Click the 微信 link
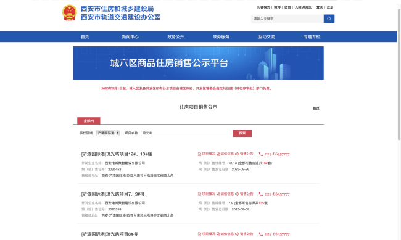Image resolution: width=401 pixels, height=240 pixels. pyautogui.click(x=287, y=7)
